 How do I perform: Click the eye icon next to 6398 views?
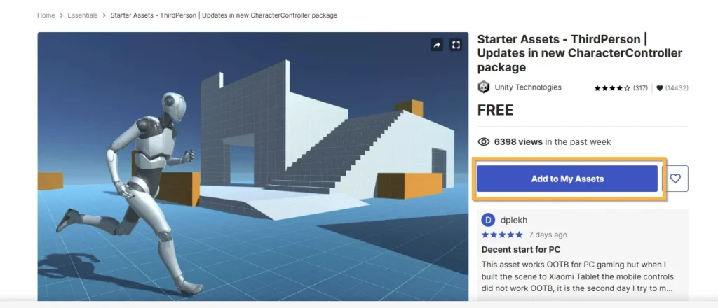(484, 142)
